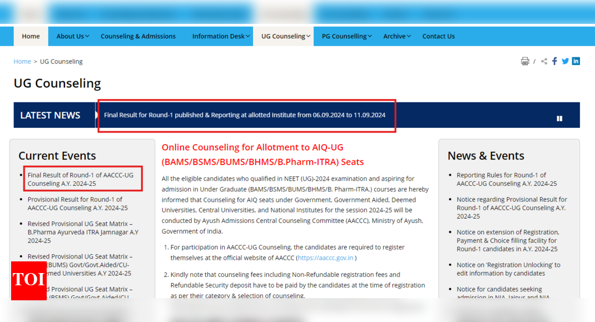Image resolution: width=595 pixels, height=322 pixels.
Task: Click the News & Events heading
Action: [485, 156]
